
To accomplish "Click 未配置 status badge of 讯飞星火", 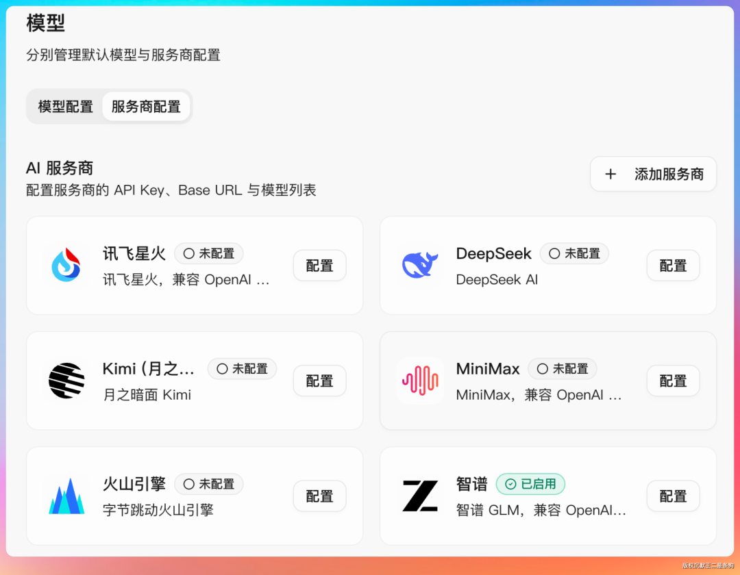I will (x=208, y=253).
